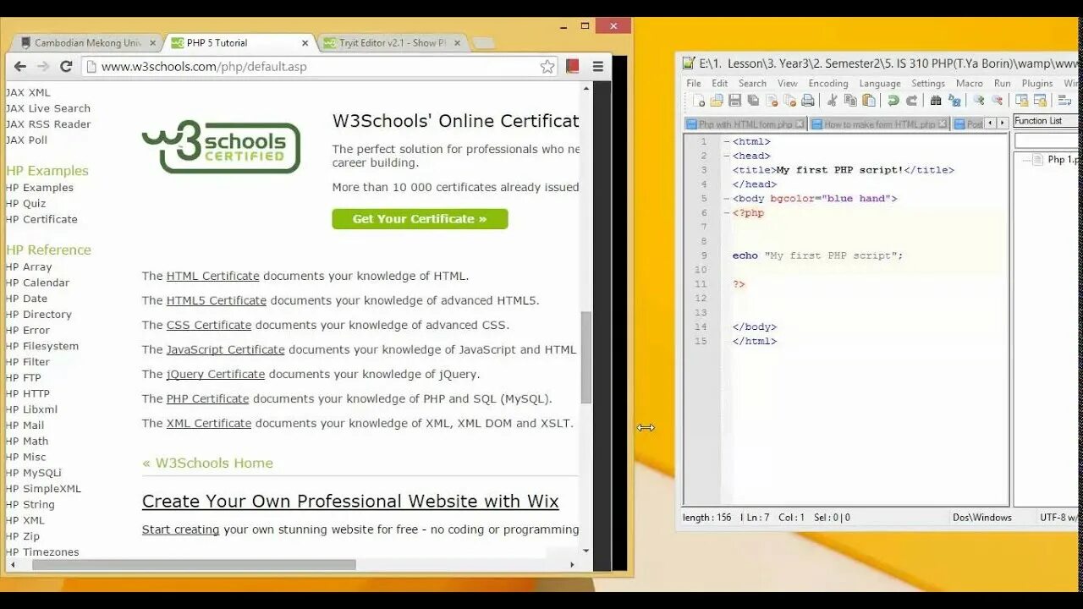The width and height of the screenshot is (1083, 609).
Task: Open Macro menu in Notepad++
Action: [x=970, y=83]
